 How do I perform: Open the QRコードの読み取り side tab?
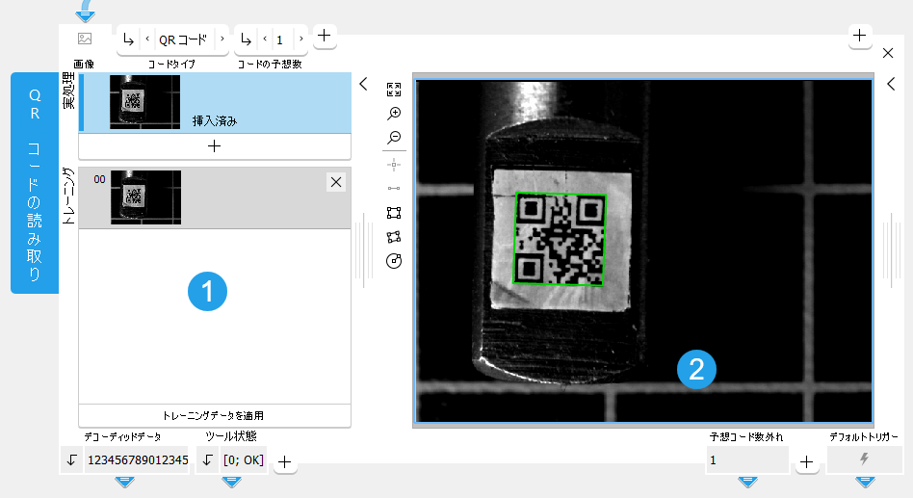[x=35, y=183]
